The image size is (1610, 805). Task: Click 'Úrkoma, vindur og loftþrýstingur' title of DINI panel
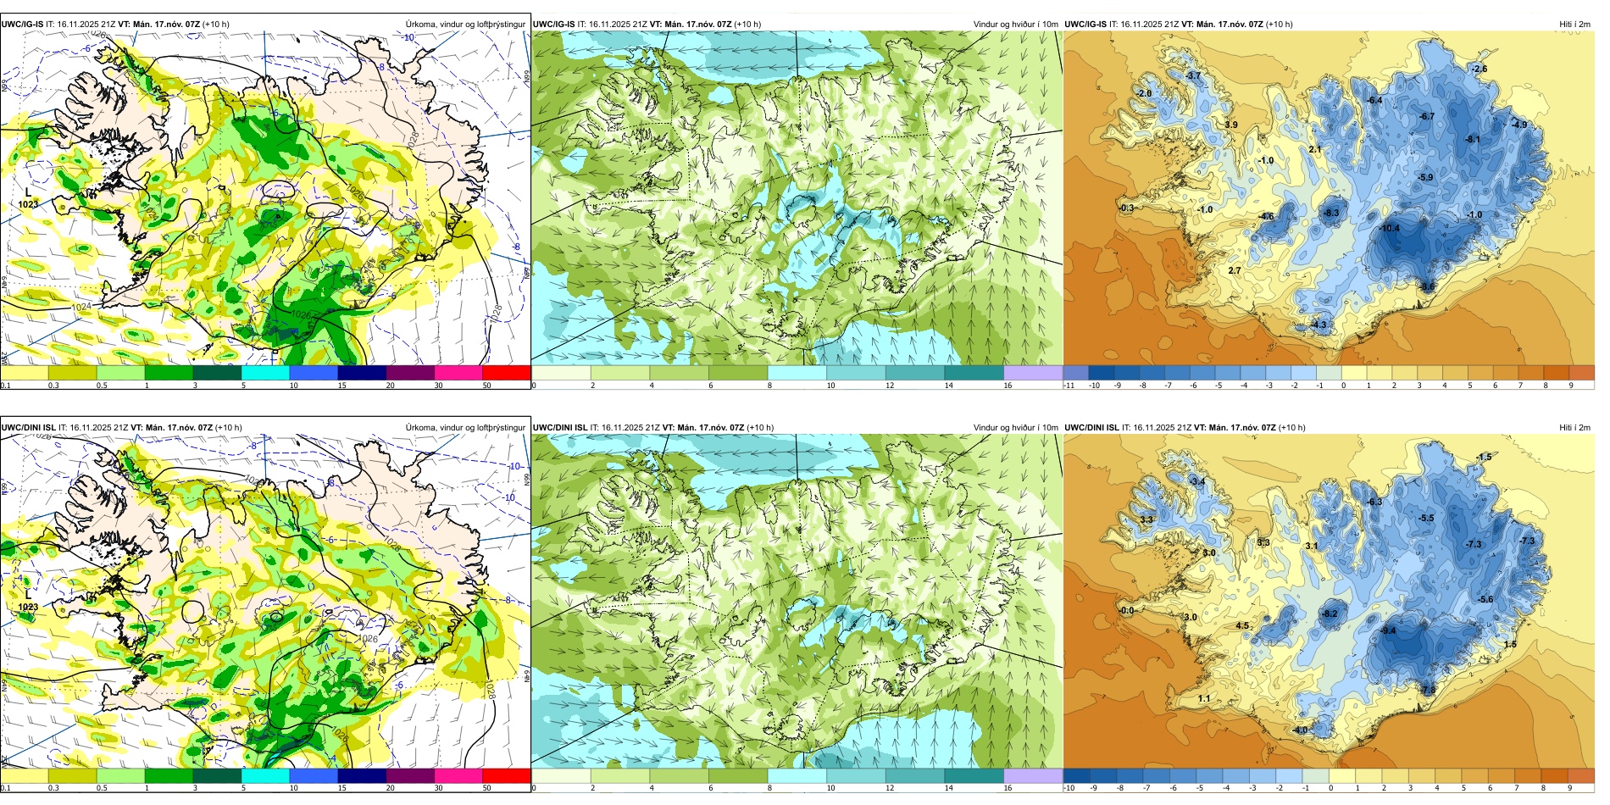[x=465, y=428]
